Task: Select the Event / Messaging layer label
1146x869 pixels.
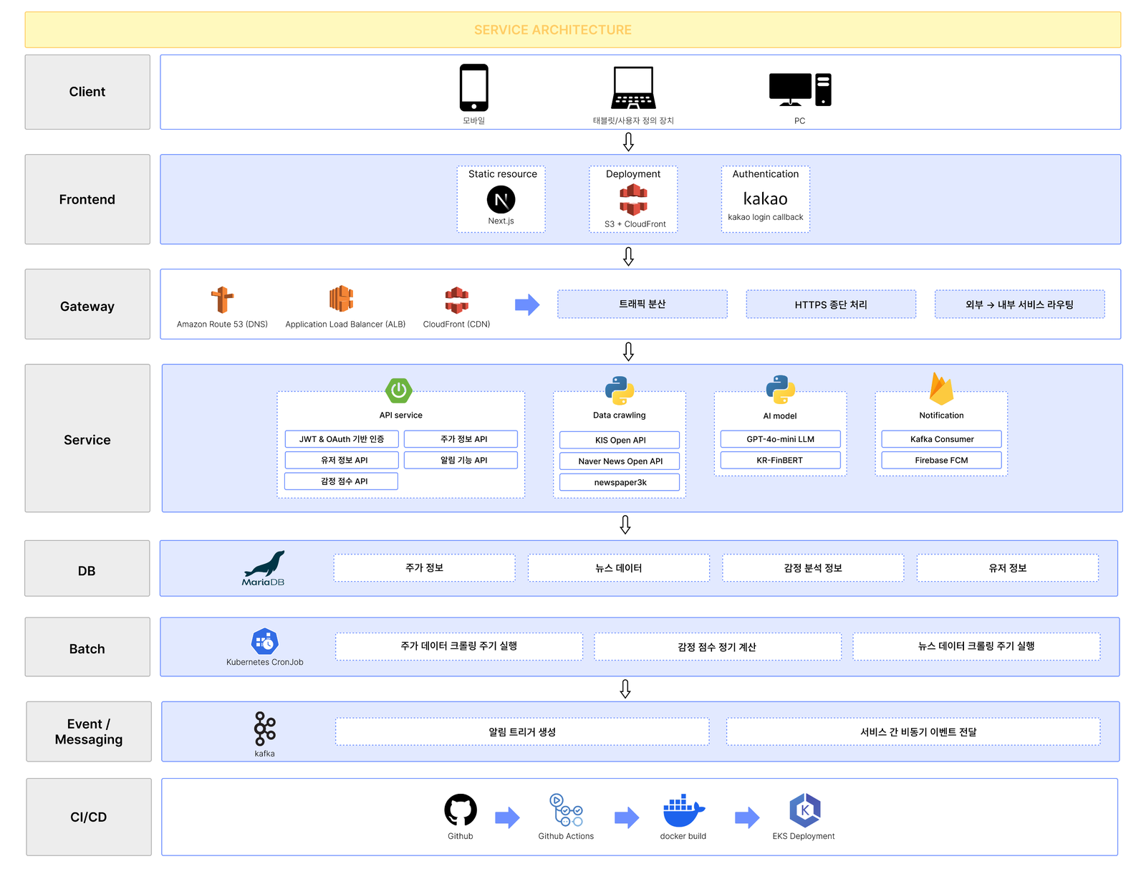Action: click(x=89, y=731)
